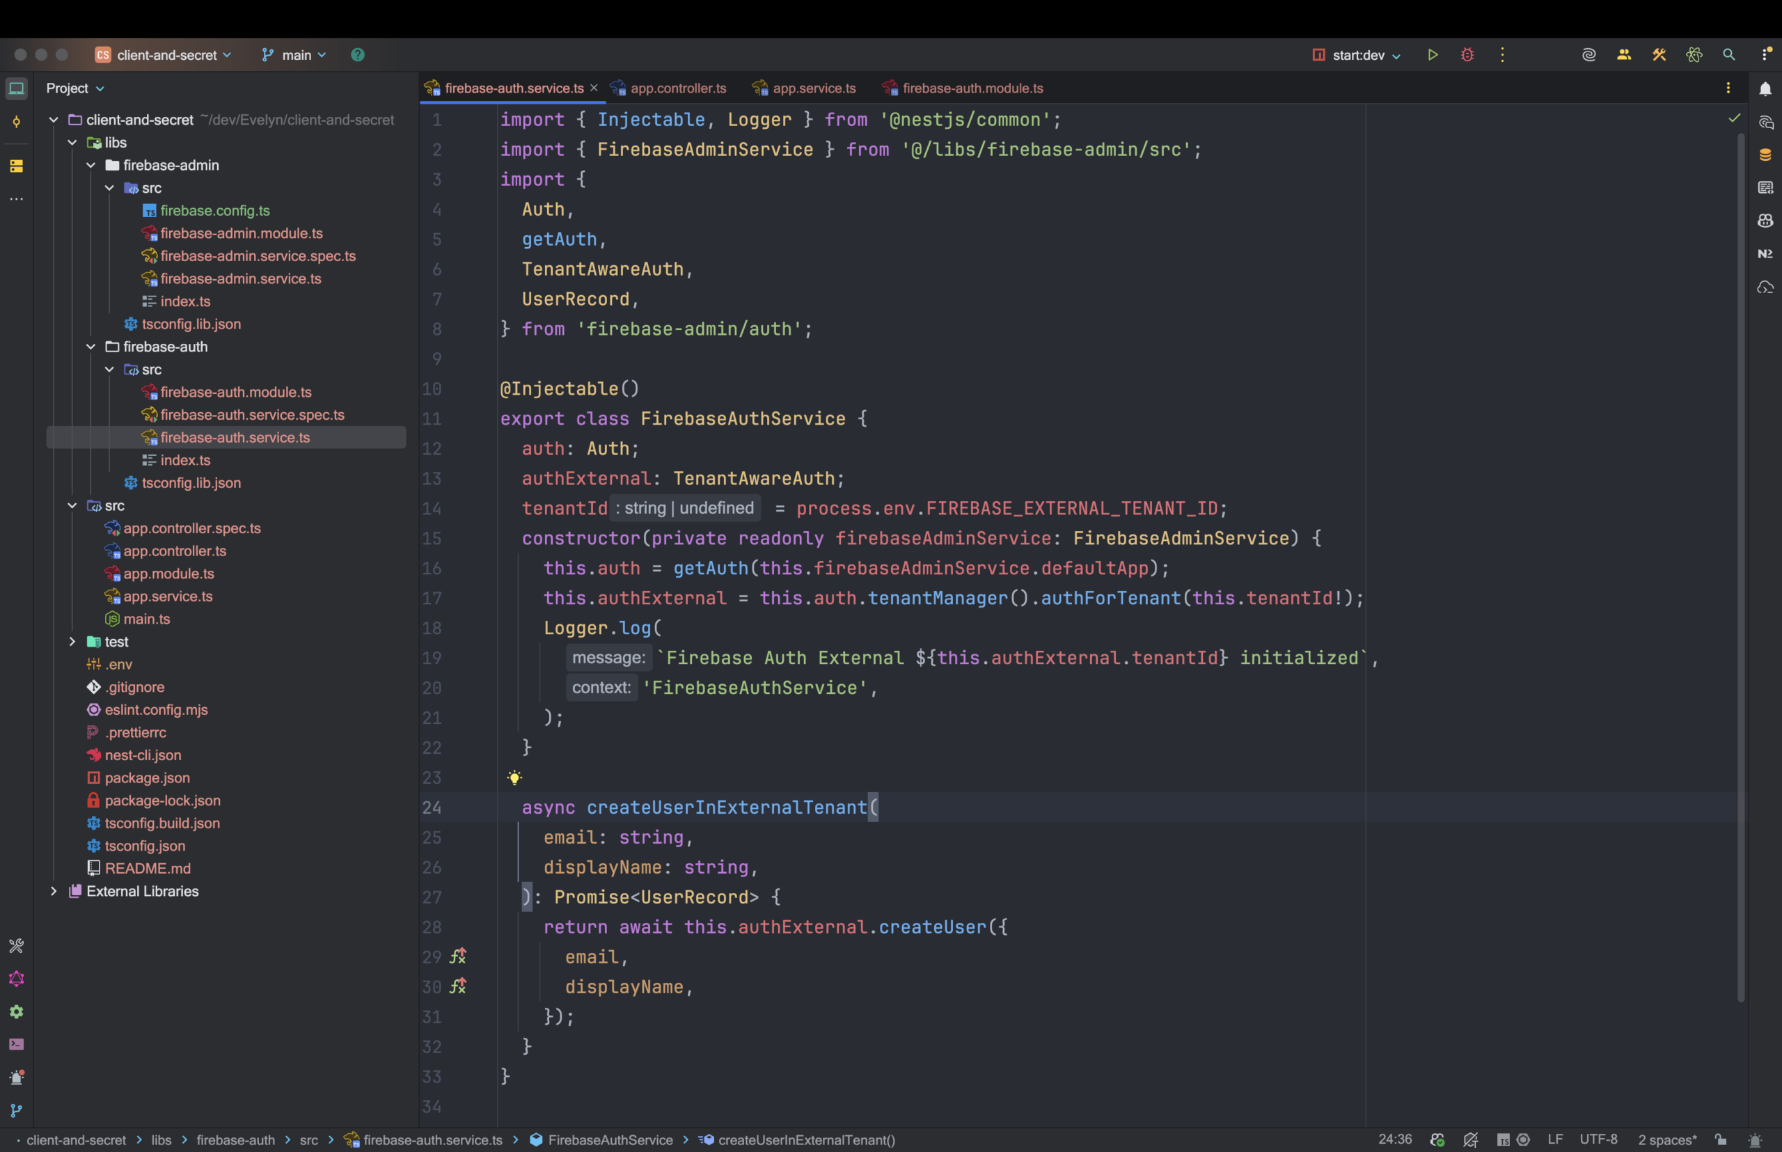Click the UTF-8 encoding in status bar
This screenshot has height=1152, width=1782.
(1598, 1139)
